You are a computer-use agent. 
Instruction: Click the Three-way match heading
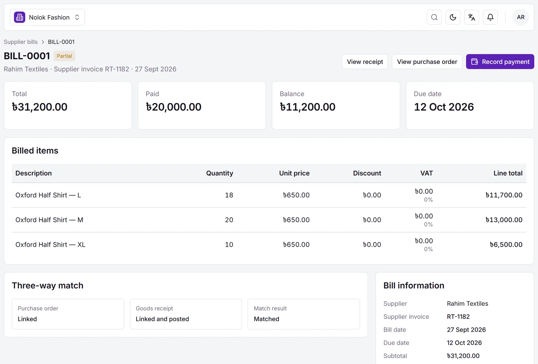pyautogui.click(x=47, y=286)
